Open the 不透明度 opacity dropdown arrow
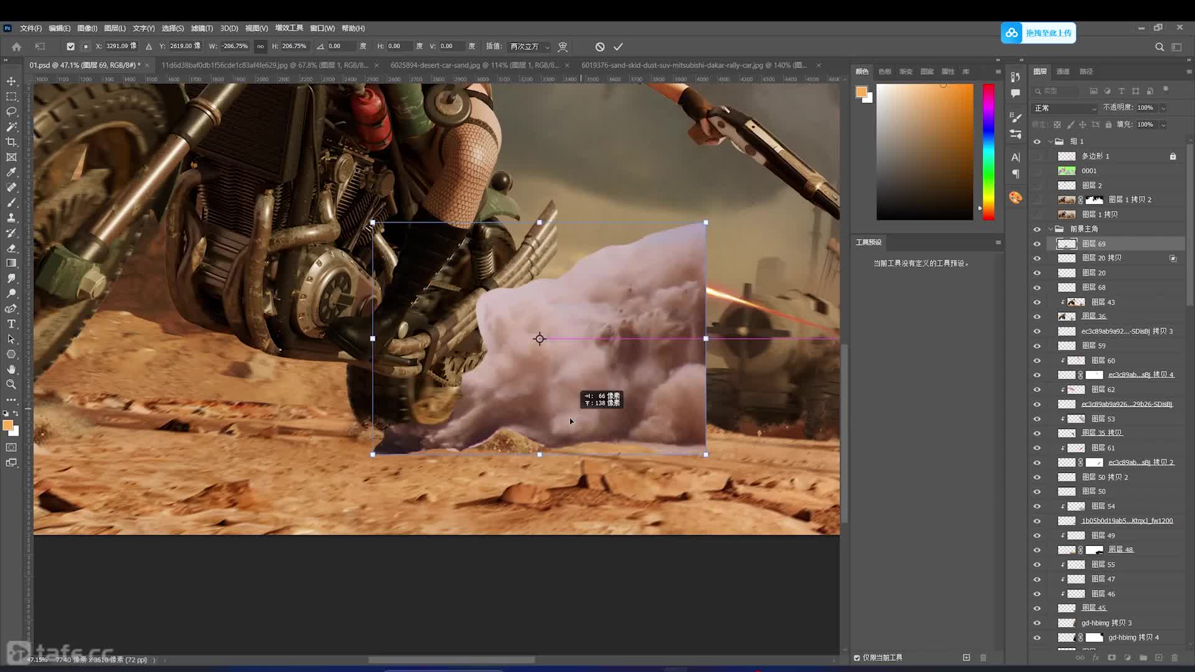Screen dimensions: 1195x672 tap(1163, 108)
